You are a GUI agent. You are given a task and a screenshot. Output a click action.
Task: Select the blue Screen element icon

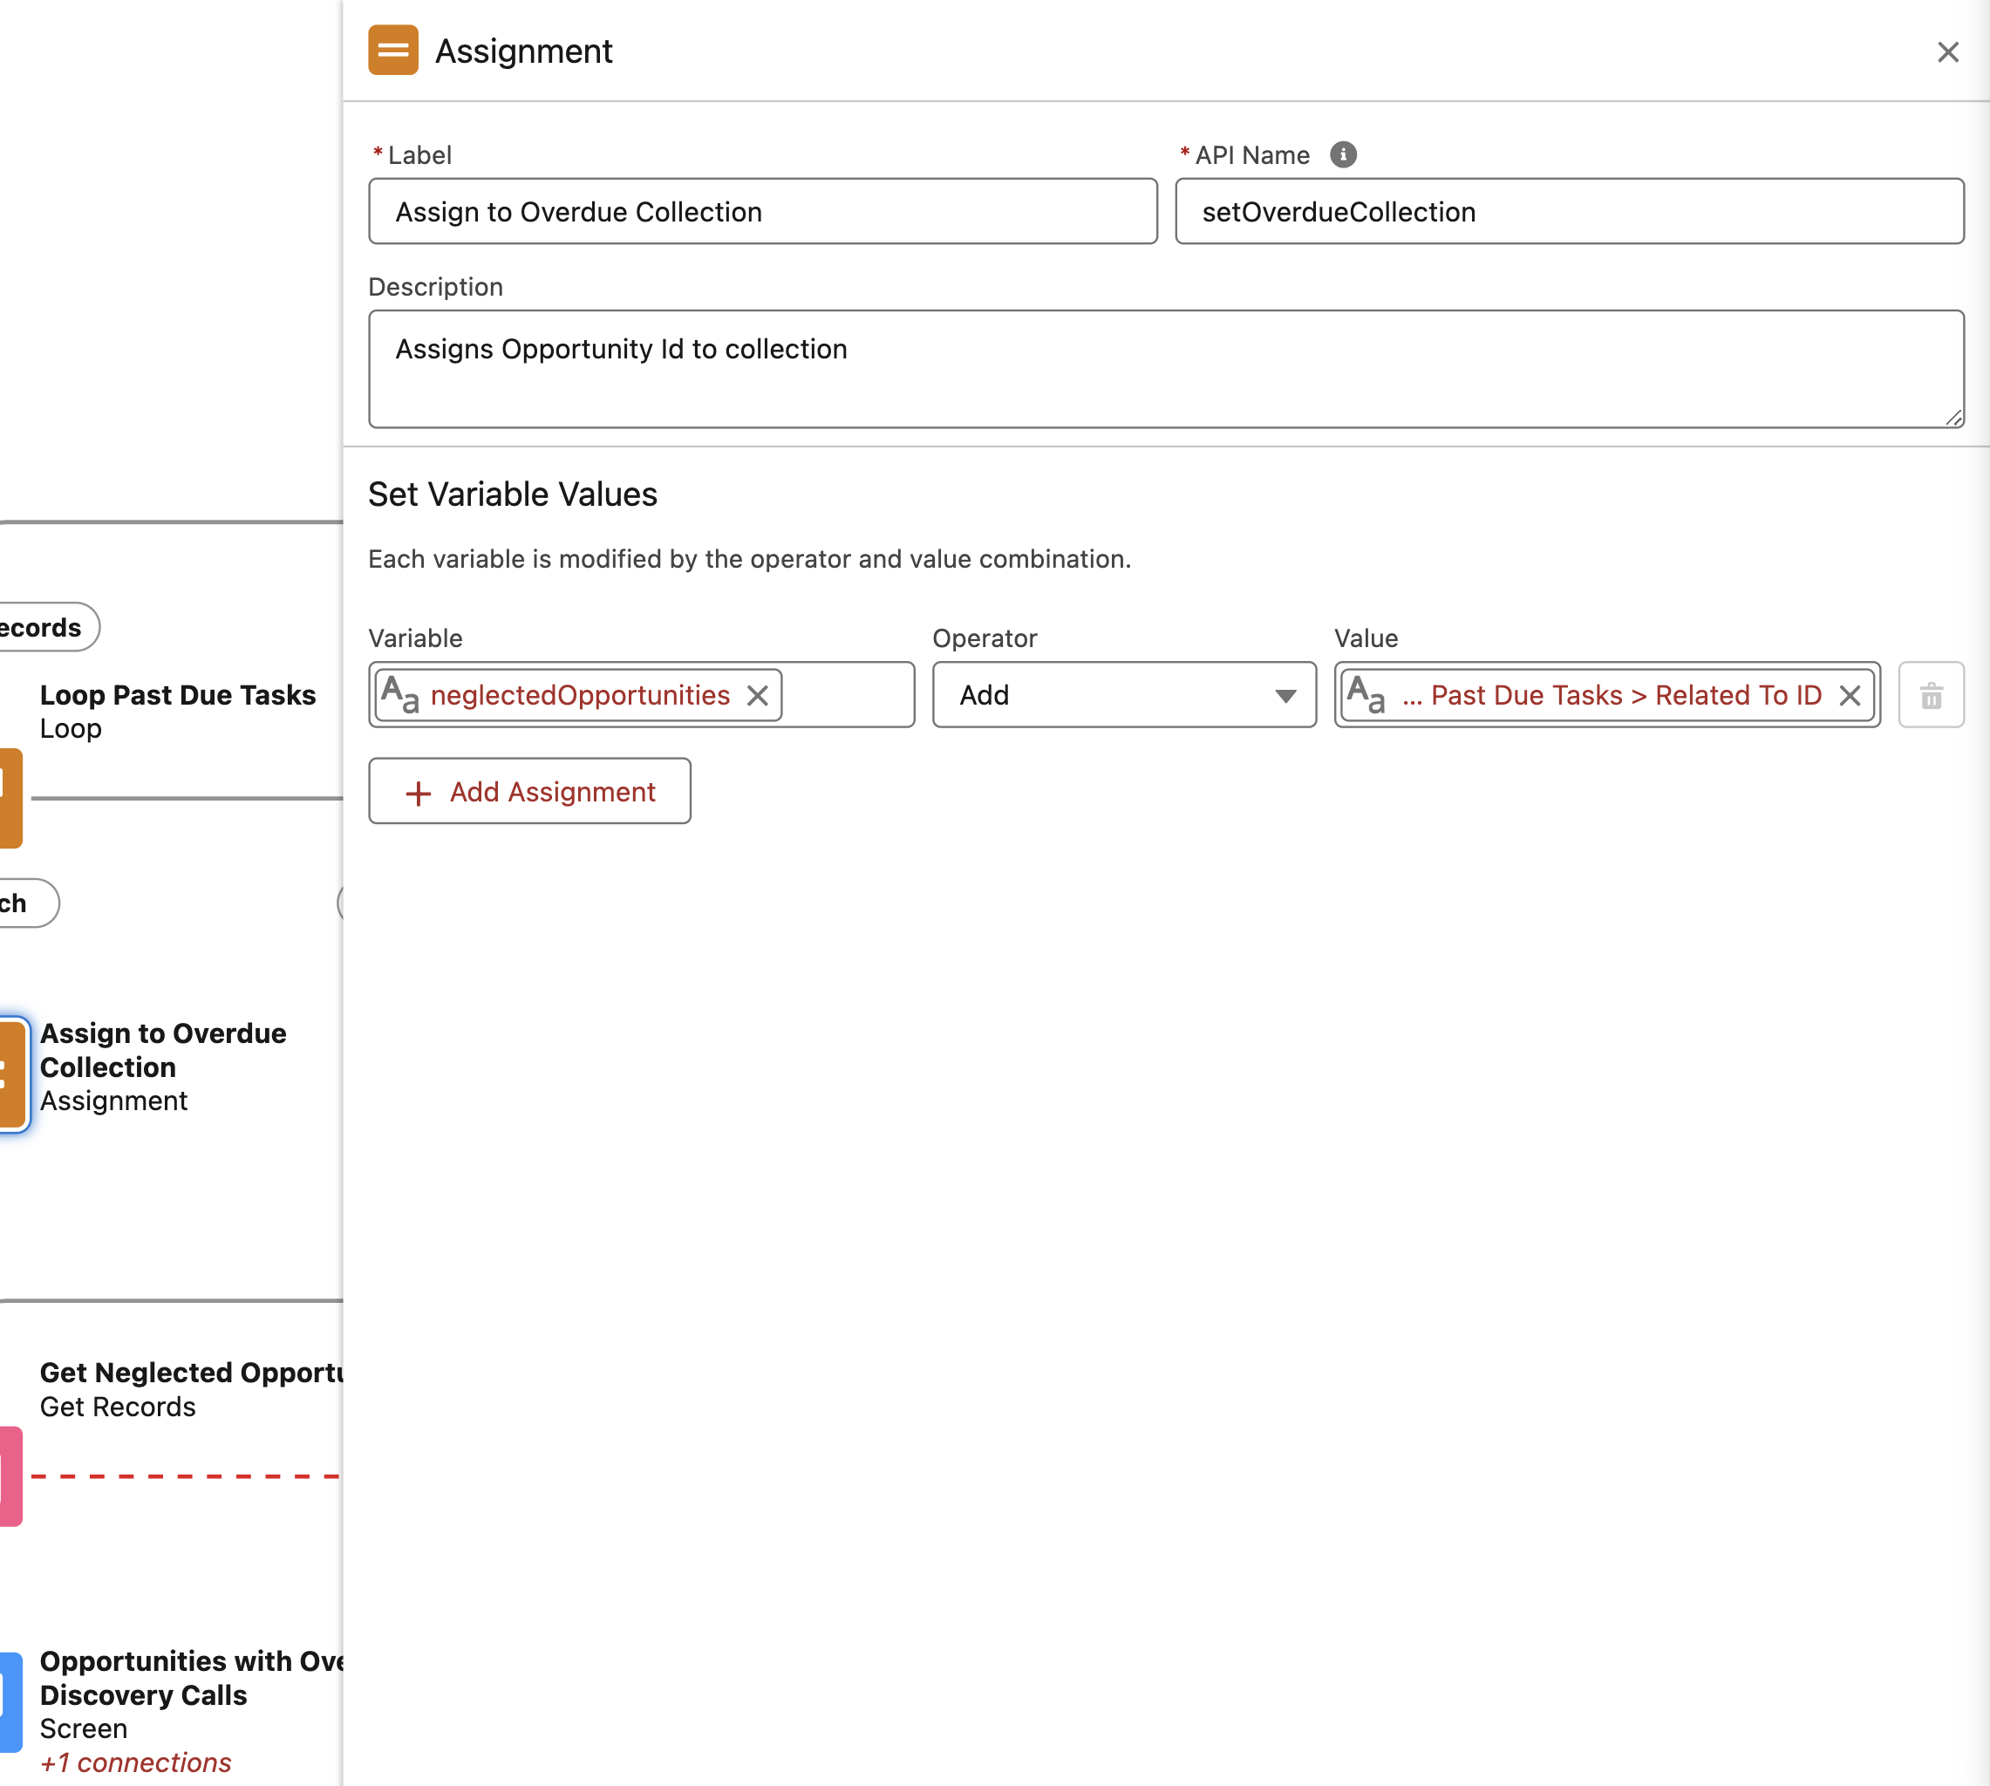pyautogui.click(x=10, y=1702)
